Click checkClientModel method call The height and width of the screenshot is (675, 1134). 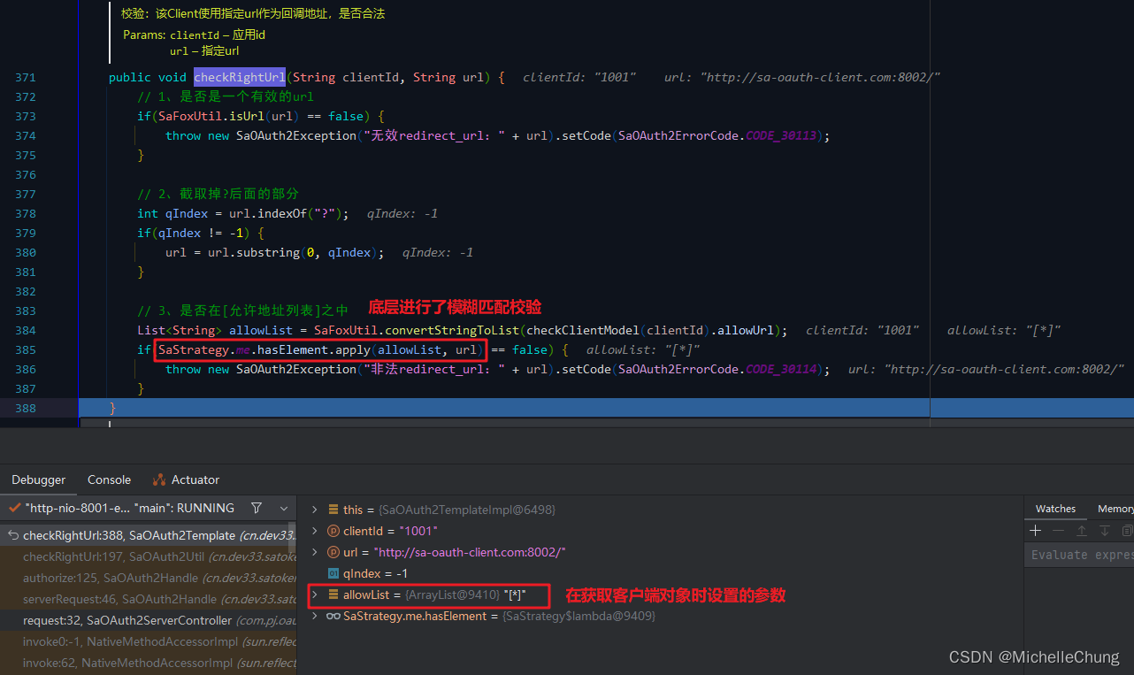pyautogui.click(x=584, y=330)
